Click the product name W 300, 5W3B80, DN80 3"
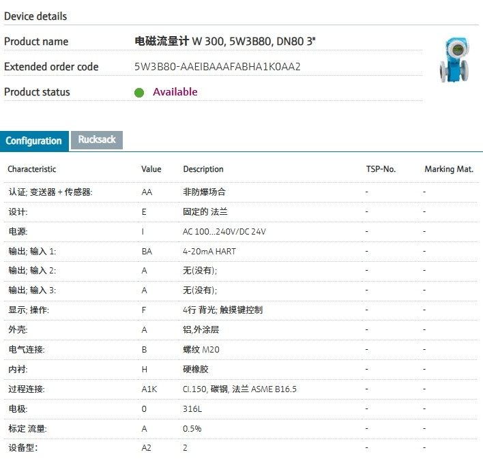The height and width of the screenshot is (461, 483). [225, 42]
